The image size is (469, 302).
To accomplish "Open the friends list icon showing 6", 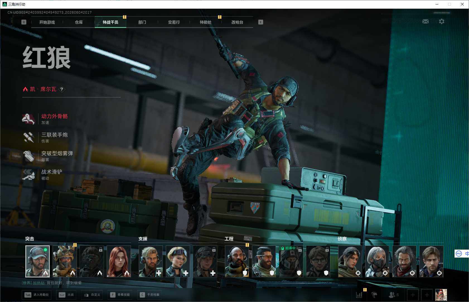I will point(393,295).
